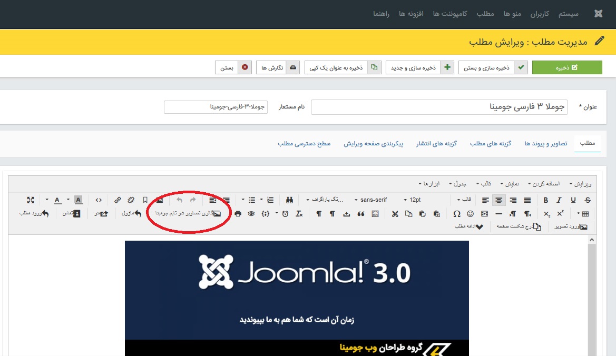Clear formatting with the Tx icon
The height and width of the screenshot is (356, 616).
pyautogui.click(x=299, y=214)
